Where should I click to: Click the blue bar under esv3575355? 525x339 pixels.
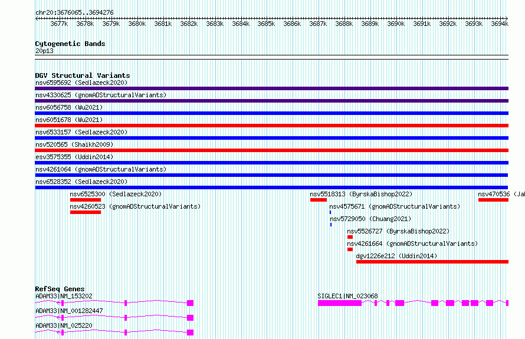click(x=271, y=163)
